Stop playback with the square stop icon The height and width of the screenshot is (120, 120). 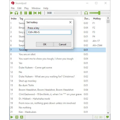point(30,13)
